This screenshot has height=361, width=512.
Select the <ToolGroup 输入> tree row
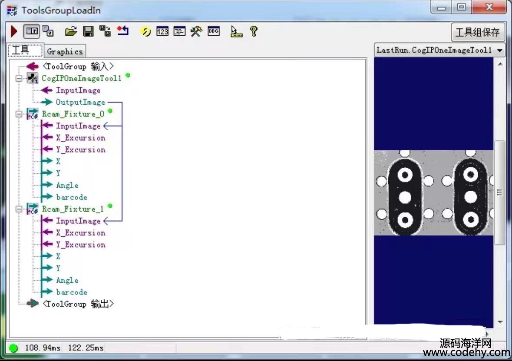tap(78, 66)
